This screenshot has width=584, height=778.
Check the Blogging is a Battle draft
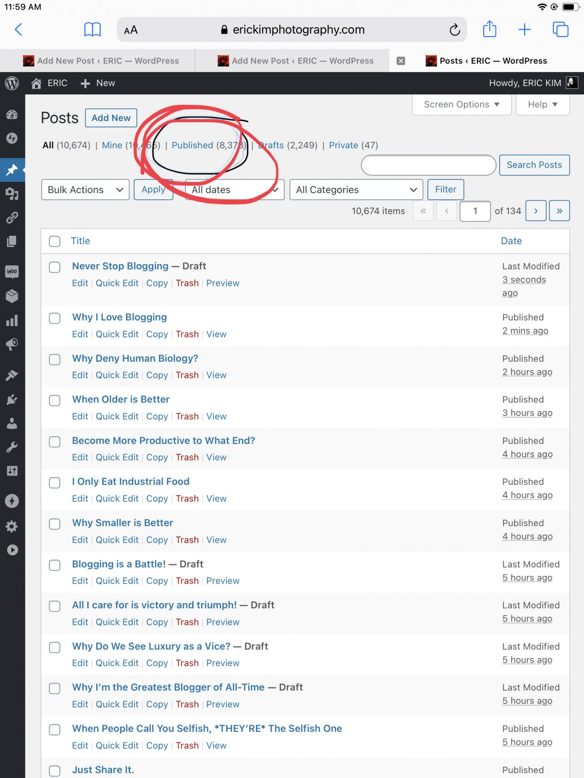pos(55,565)
